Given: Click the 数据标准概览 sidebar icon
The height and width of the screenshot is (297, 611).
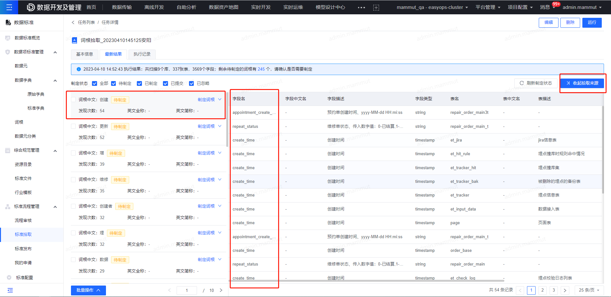Looking at the screenshot, I should [x=8, y=38].
